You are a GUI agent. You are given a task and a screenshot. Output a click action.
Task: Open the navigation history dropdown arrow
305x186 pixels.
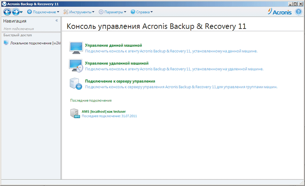tap(21, 12)
